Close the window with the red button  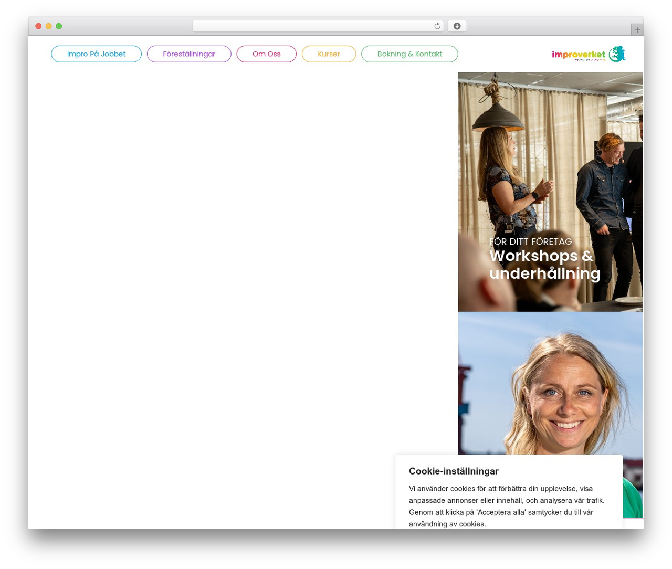(38, 26)
